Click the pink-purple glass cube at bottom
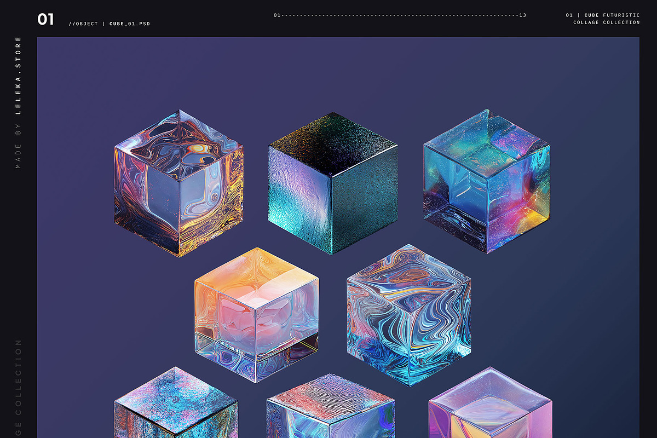This screenshot has width=657, height=438. [491, 402]
